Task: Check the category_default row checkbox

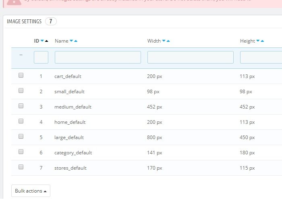Action: [21, 152]
